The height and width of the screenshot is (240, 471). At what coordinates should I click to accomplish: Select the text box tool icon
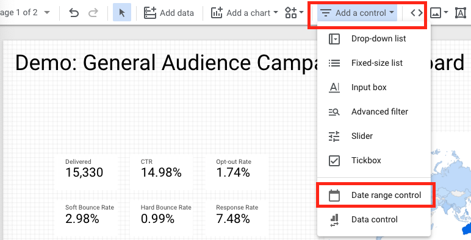point(461,13)
